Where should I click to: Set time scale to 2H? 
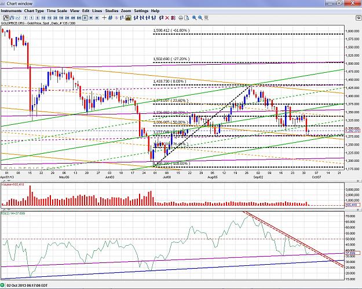tap(67, 18)
